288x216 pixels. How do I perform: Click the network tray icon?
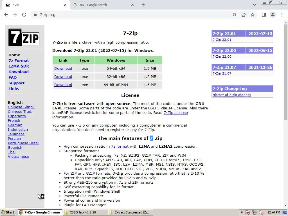254,213
